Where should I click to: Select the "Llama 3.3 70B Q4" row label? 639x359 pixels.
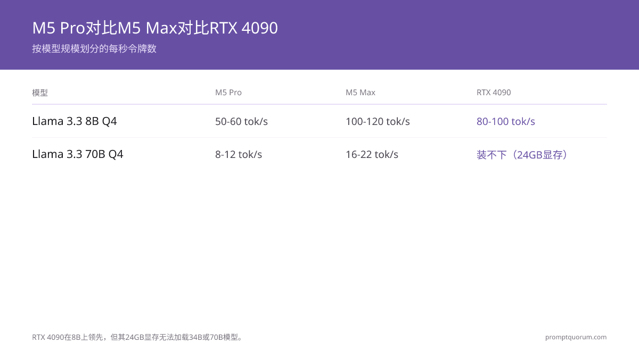pos(78,154)
